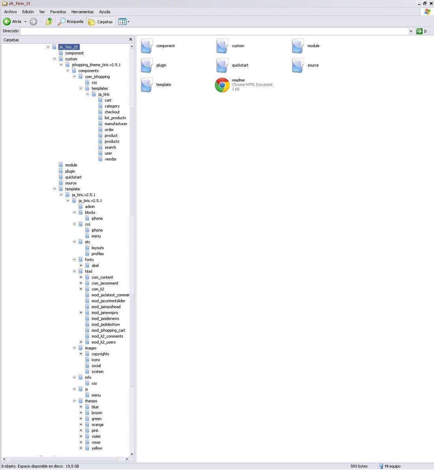This screenshot has height=470, width=434.
Task: Open the Atrás history dropdown arrow
Action: 26,22
